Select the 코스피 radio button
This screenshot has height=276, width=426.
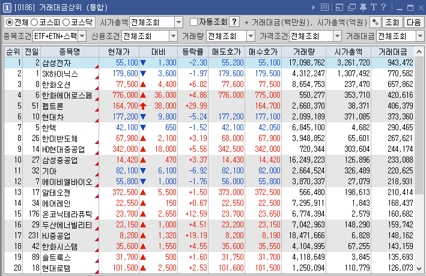pyautogui.click(x=34, y=22)
